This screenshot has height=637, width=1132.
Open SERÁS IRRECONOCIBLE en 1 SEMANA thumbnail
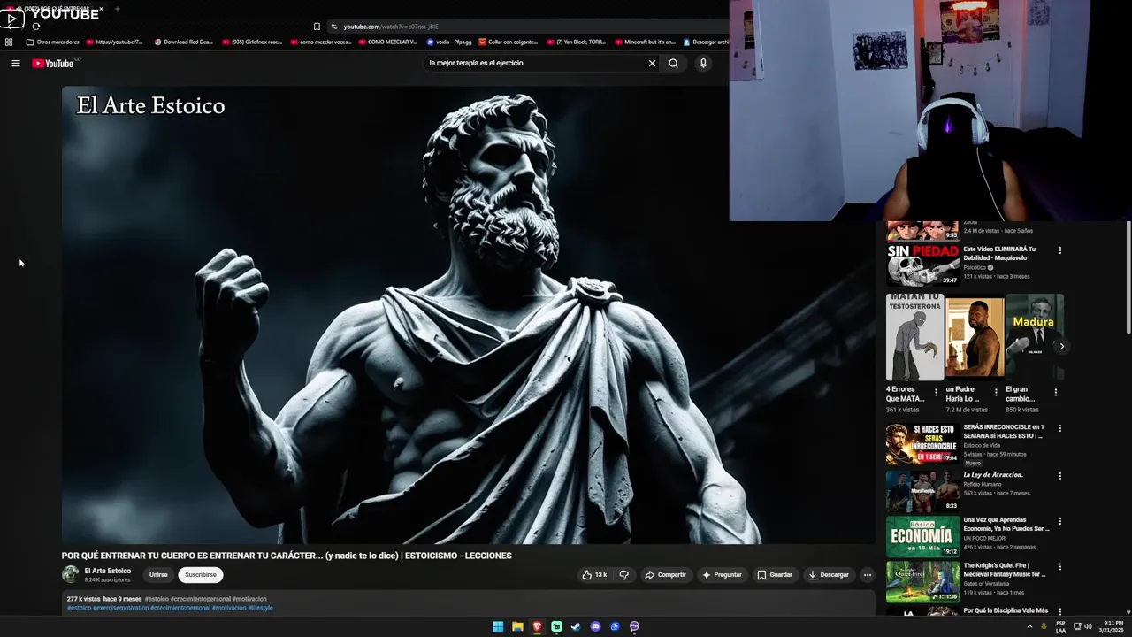(923, 444)
